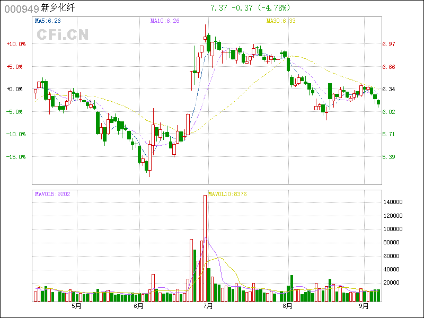Click the 6月 date axis marker
The width and height of the screenshot is (424, 318).
pos(139,306)
